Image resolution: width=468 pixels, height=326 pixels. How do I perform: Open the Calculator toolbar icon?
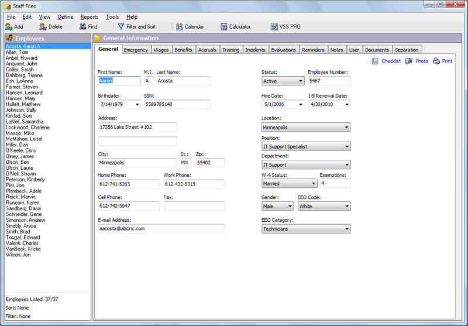tap(224, 27)
